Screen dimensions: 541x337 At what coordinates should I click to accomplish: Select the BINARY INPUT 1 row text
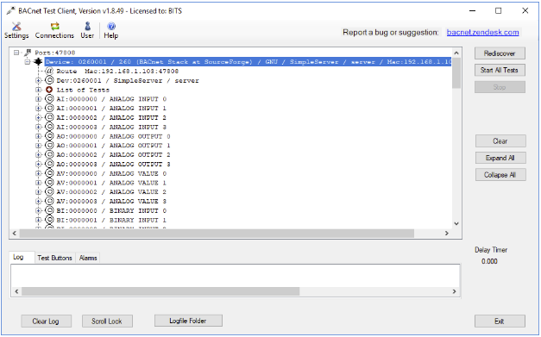coord(111,220)
